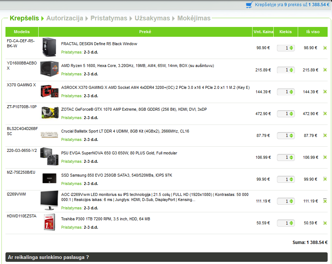Remove AOC i2269Vwm monitor from cart

pyautogui.click(x=325, y=201)
